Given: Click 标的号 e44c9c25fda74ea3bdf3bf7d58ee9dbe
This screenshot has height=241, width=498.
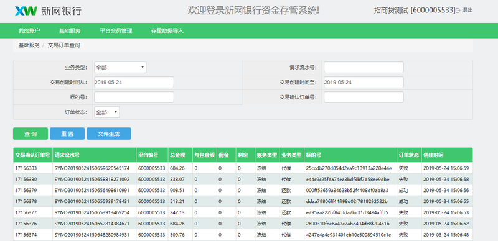Looking at the screenshot, I should point(348,179).
